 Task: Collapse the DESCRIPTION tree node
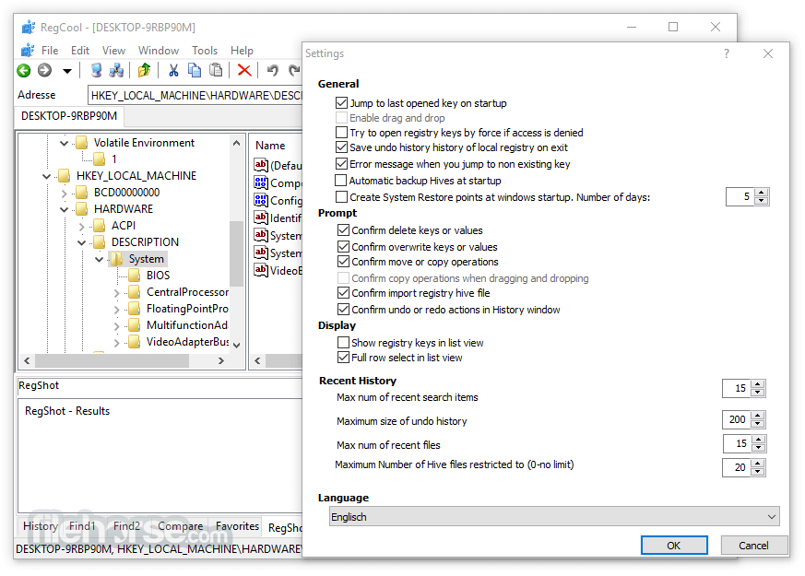(82, 242)
